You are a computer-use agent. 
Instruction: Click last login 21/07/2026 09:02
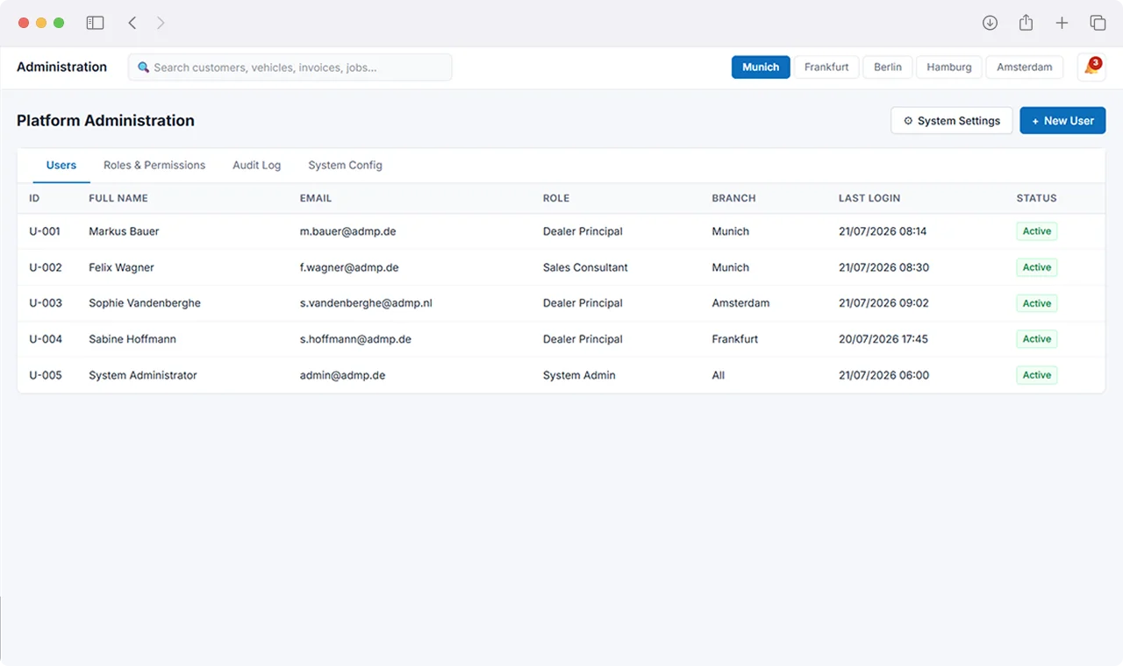[x=883, y=303]
